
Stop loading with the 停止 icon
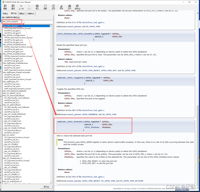(37, 7)
